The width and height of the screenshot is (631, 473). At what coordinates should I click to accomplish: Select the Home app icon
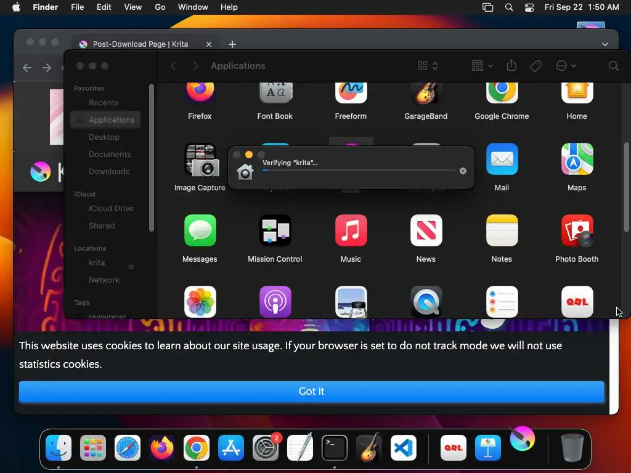pos(577,93)
